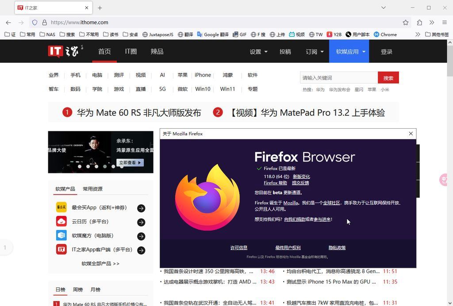Click the 华为发布会 hot search term
Viewport: 453px width, 306px height.
click(339, 89)
